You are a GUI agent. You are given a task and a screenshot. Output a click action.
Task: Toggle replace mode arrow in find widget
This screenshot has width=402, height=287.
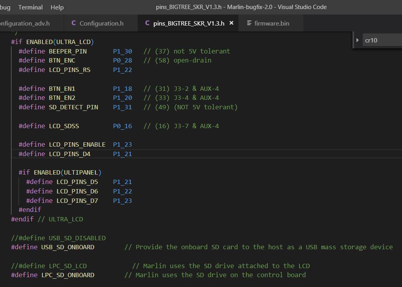coord(357,40)
